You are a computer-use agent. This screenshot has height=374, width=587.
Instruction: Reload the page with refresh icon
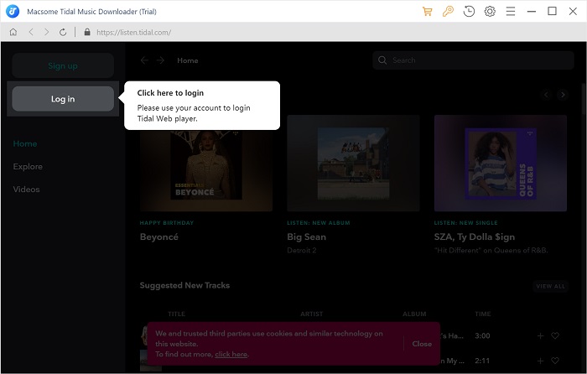(x=63, y=32)
